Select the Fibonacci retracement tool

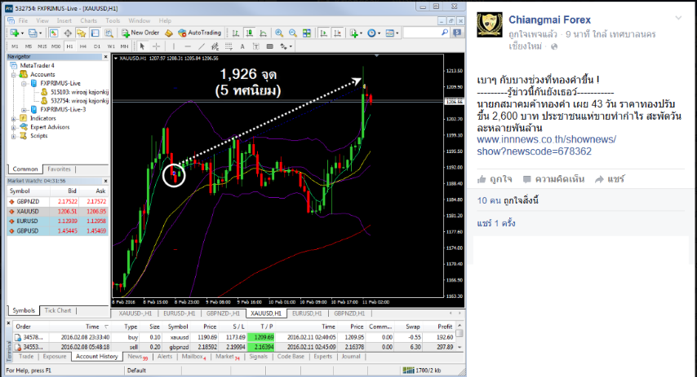coord(229,46)
